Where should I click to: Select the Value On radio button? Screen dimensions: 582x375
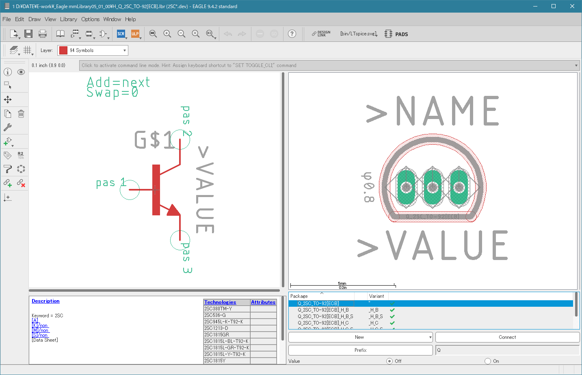pyautogui.click(x=488, y=361)
